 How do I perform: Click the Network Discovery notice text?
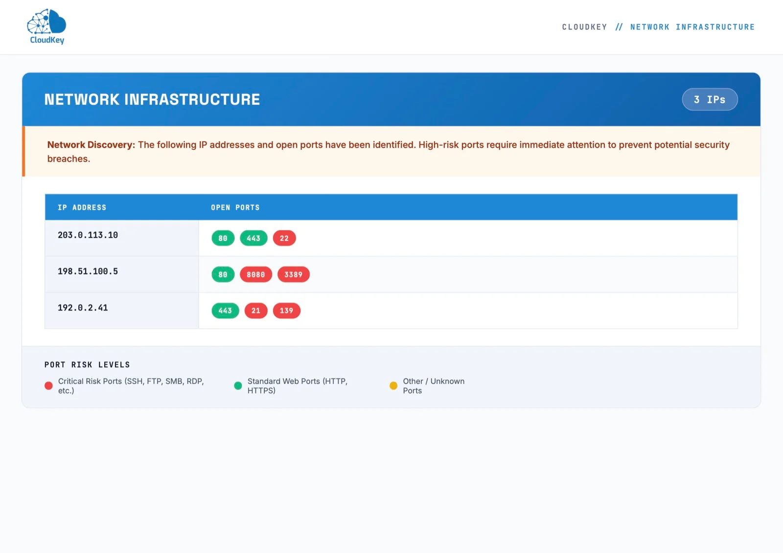(x=388, y=152)
